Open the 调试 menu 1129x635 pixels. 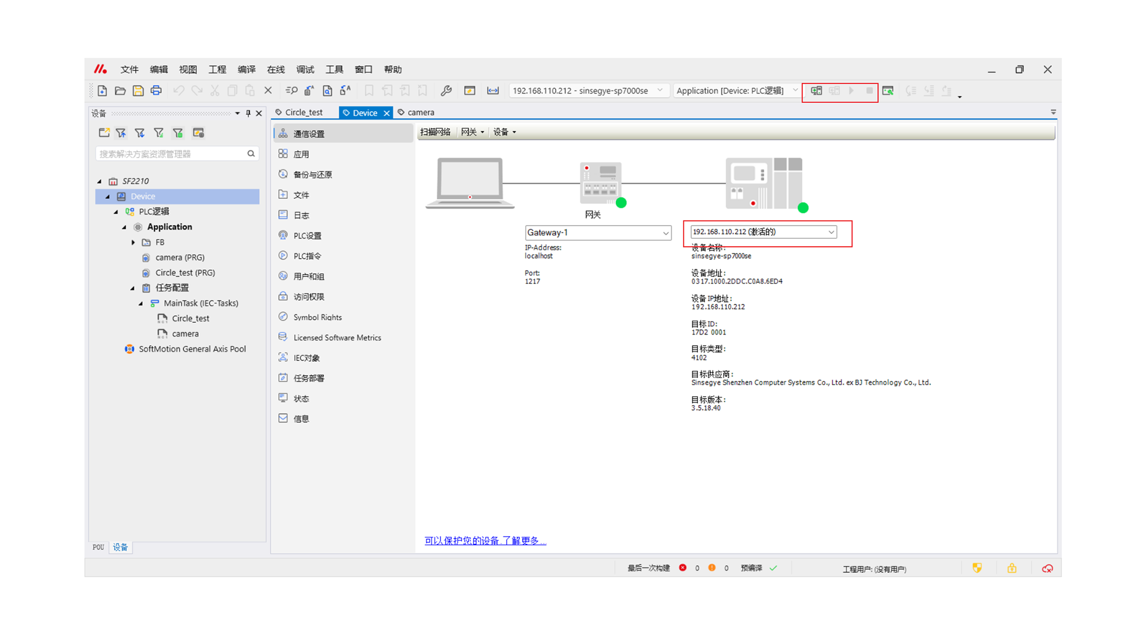[x=305, y=69]
